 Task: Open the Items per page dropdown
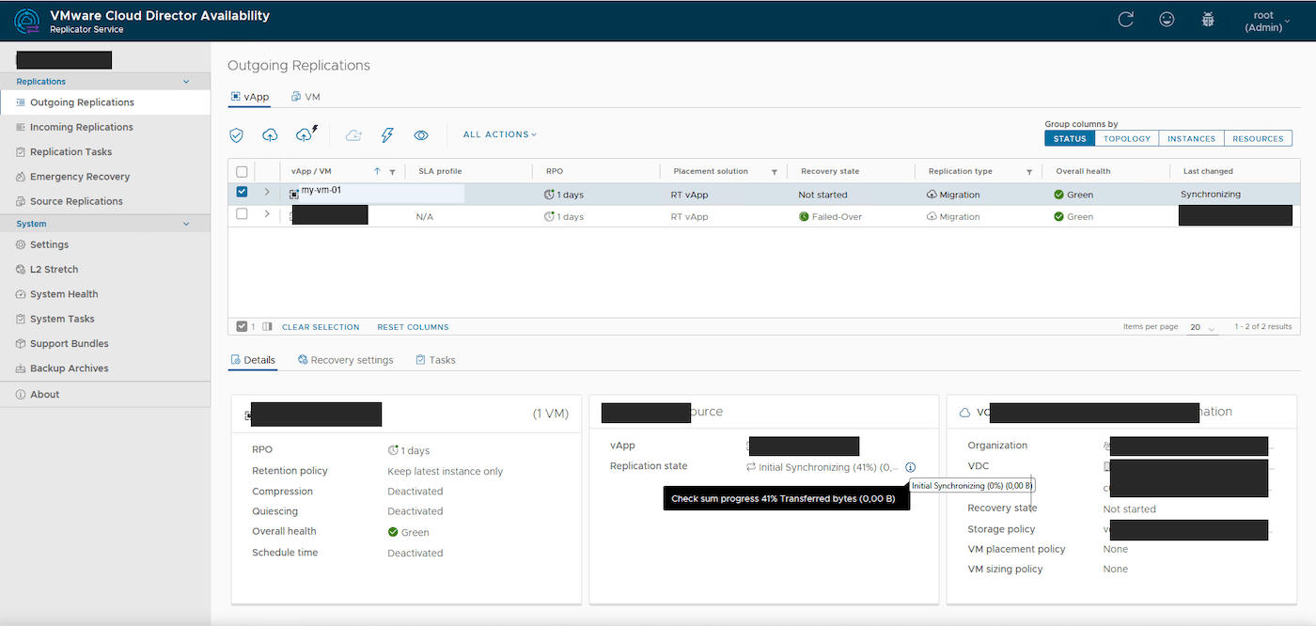click(1203, 327)
